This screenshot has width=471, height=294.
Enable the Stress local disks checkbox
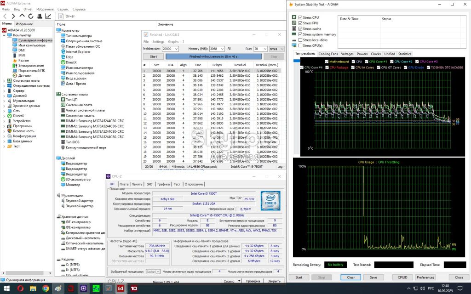300,40
